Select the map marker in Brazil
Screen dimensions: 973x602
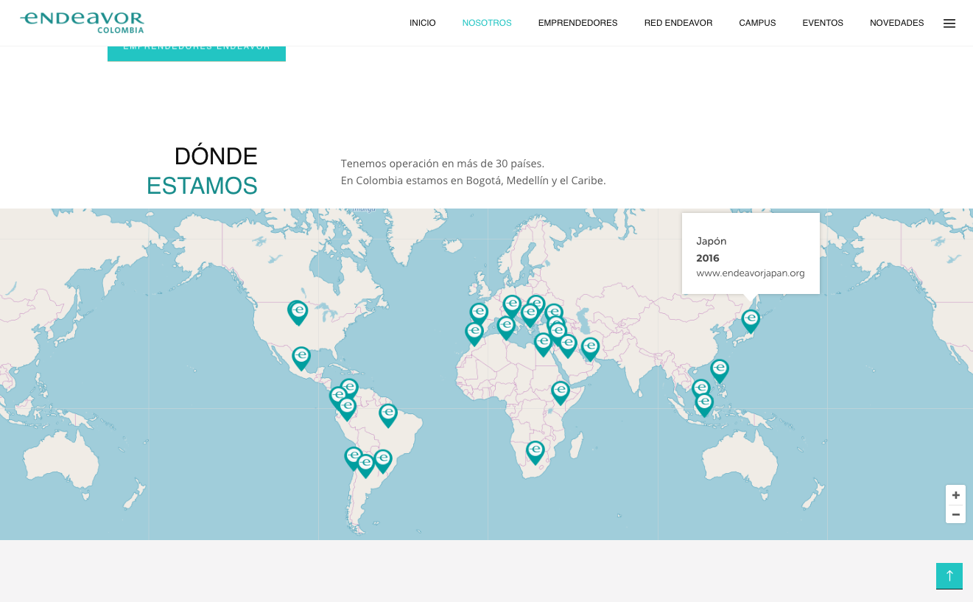tap(388, 414)
